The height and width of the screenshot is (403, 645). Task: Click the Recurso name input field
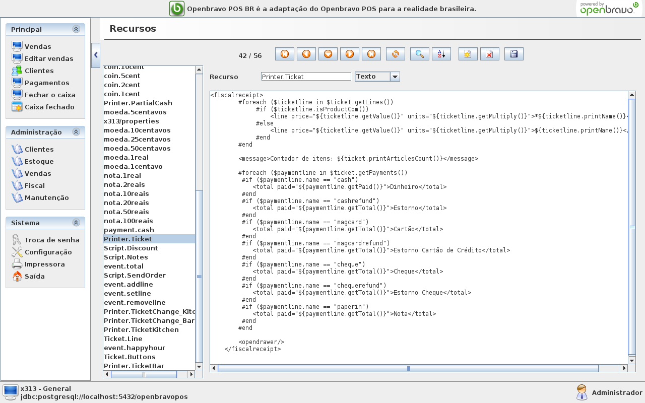pos(306,77)
